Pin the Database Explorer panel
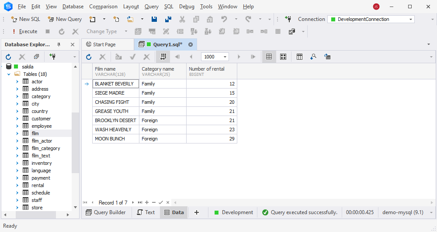This screenshot has height=232, width=437. click(x=59, y=44)
